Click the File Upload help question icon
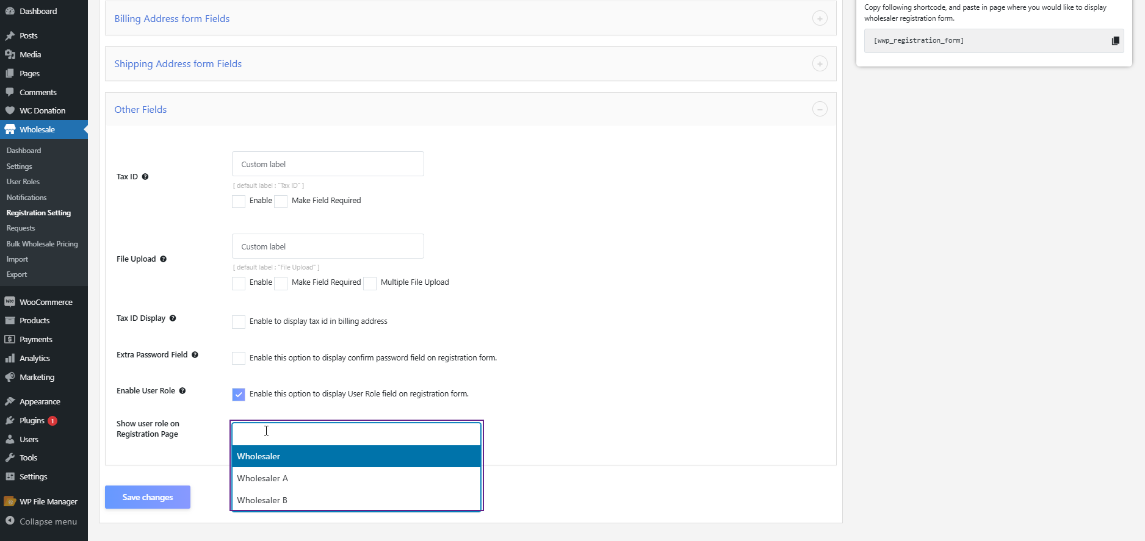 (163, 259)
